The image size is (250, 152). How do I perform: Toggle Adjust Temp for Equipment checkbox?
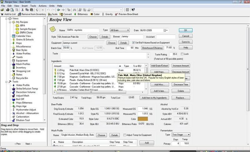tap(124, 135)
